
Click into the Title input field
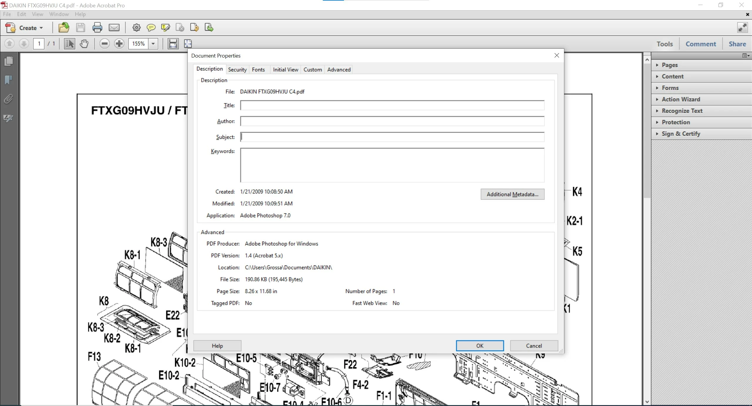point(392,105)
